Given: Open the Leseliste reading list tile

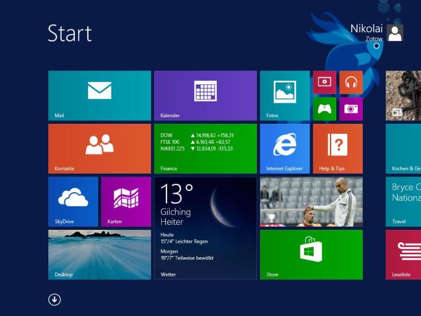Looking at the screenshot, I should tap(403, 255).
